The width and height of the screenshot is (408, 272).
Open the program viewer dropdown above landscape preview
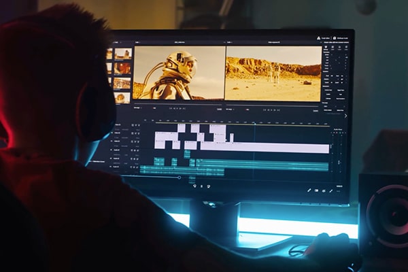(230, 42)
